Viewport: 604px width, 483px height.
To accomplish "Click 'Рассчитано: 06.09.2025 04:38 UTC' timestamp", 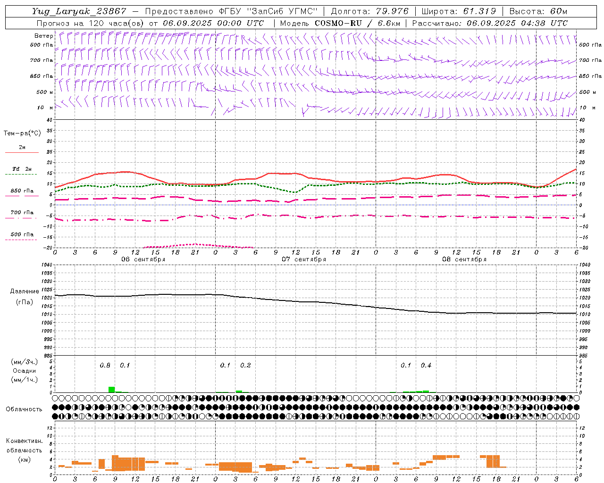I will (490, 23).
